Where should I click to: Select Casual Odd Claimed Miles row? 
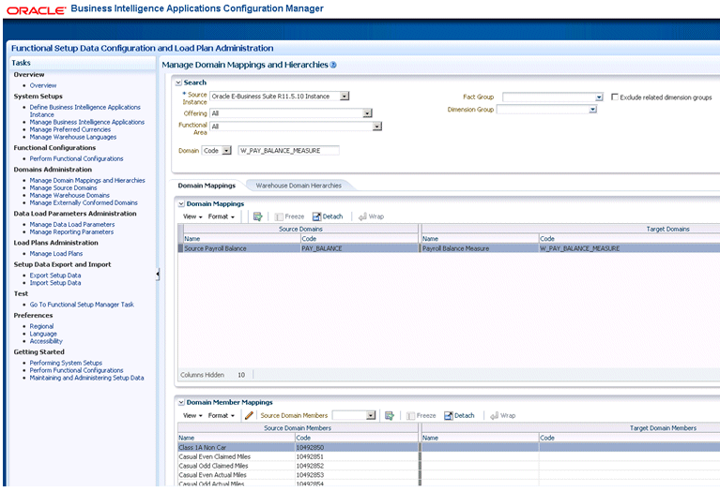tap(448, 466)
